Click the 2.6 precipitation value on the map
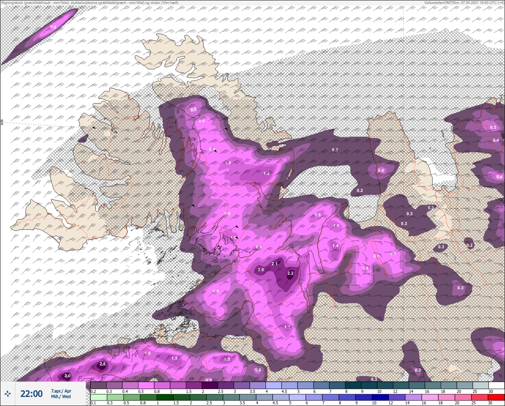The image size is (505, 406). tap(103, 364)
